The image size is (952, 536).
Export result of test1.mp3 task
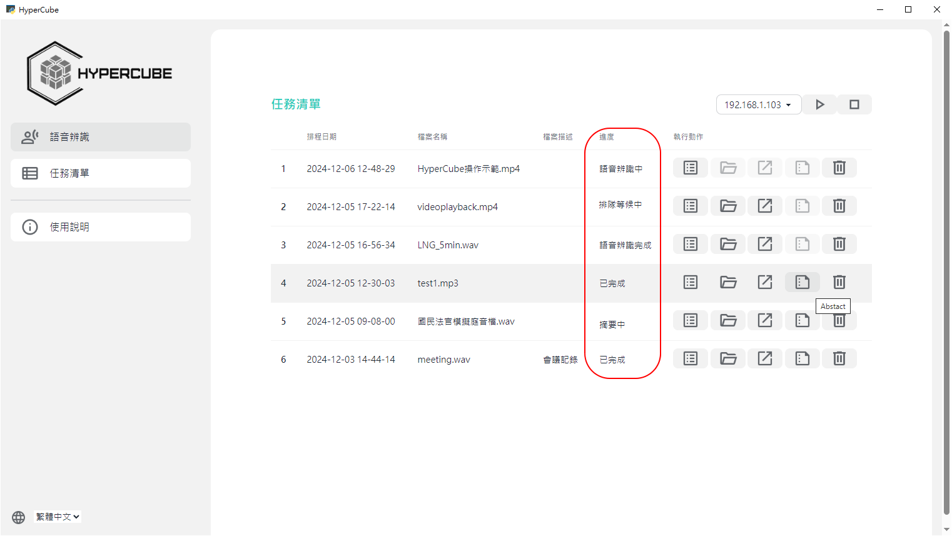pyautogui.click(x=765, y=282)
